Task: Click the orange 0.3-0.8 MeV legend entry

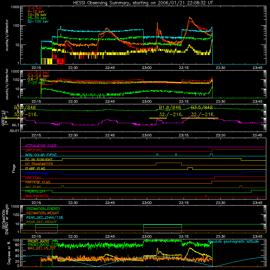Action: tap(38, 76)
